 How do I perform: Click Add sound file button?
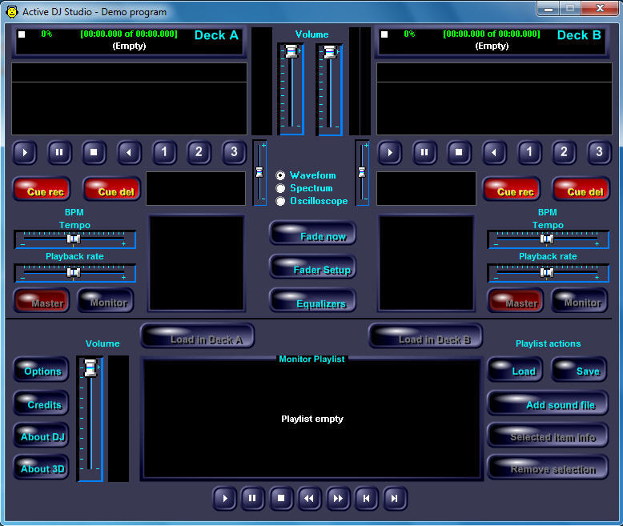coord(548,404)
